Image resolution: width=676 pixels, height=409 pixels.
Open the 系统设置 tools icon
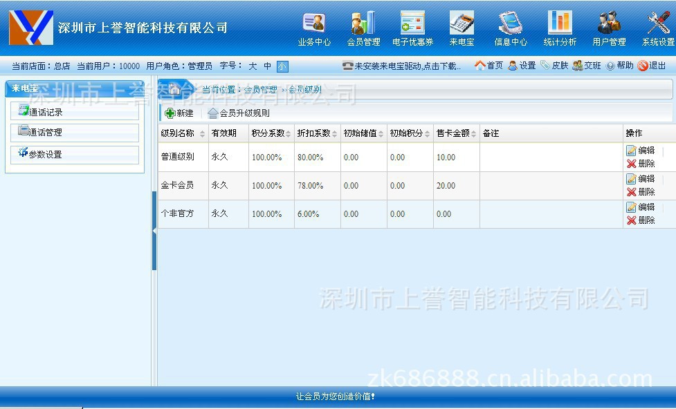click(x=658, y=24)
